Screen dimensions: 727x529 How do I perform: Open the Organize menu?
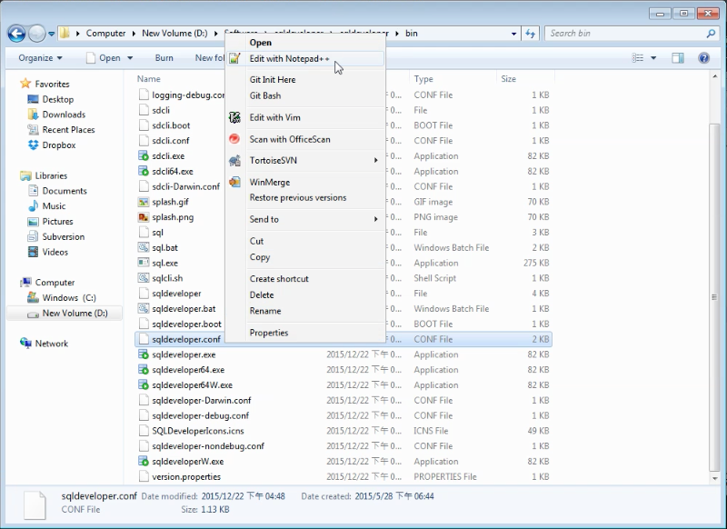(x=40, y=58)
